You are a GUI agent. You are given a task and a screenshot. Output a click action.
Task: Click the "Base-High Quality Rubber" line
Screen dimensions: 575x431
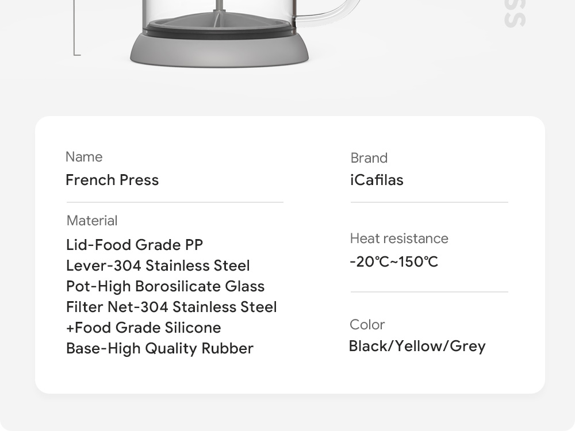click(x=160, y=348)
